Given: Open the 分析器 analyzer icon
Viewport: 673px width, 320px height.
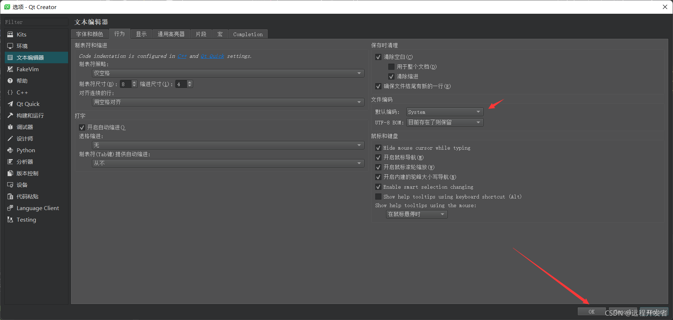Looking at the screenshot, I should 10,162.
